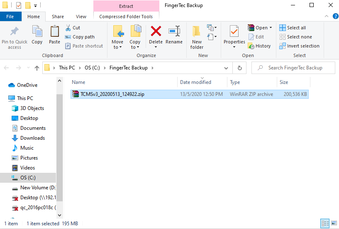Expand the Open button dropdown arrow
Screen dimensions: 339x229
point(271,28)
